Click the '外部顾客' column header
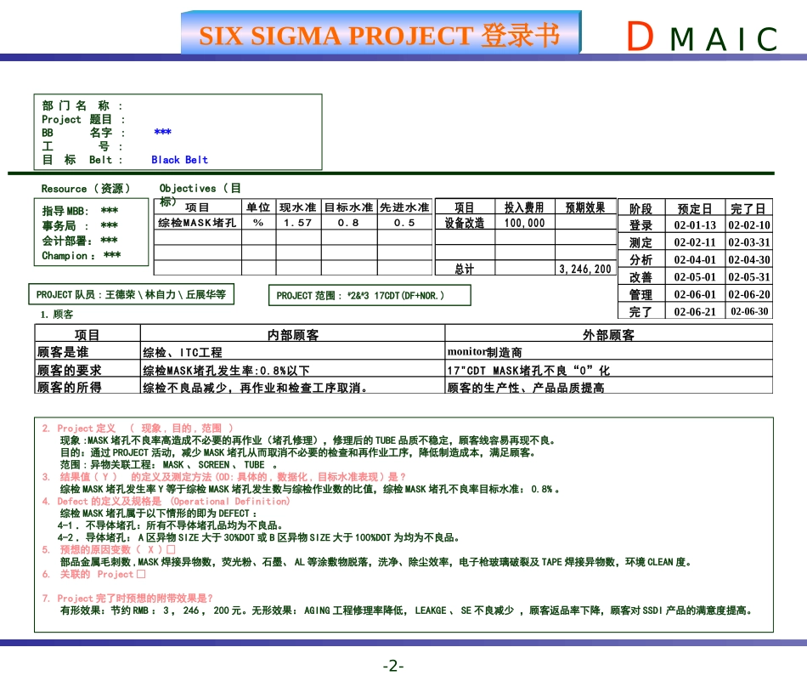 608,334
